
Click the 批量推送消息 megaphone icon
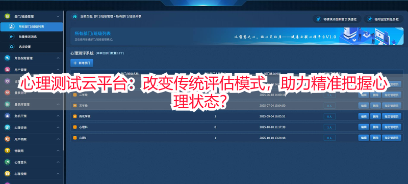(x=12, y=37)
